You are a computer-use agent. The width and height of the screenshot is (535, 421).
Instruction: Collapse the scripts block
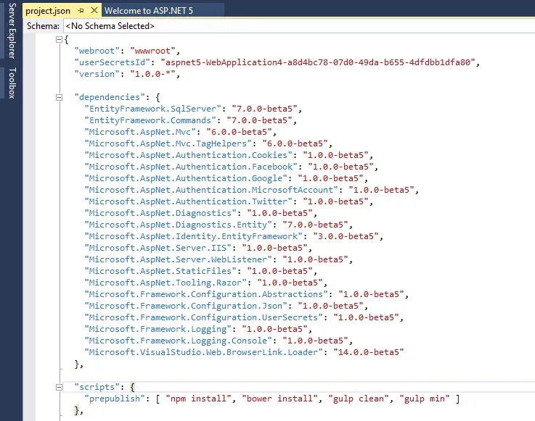pos(59,387)
